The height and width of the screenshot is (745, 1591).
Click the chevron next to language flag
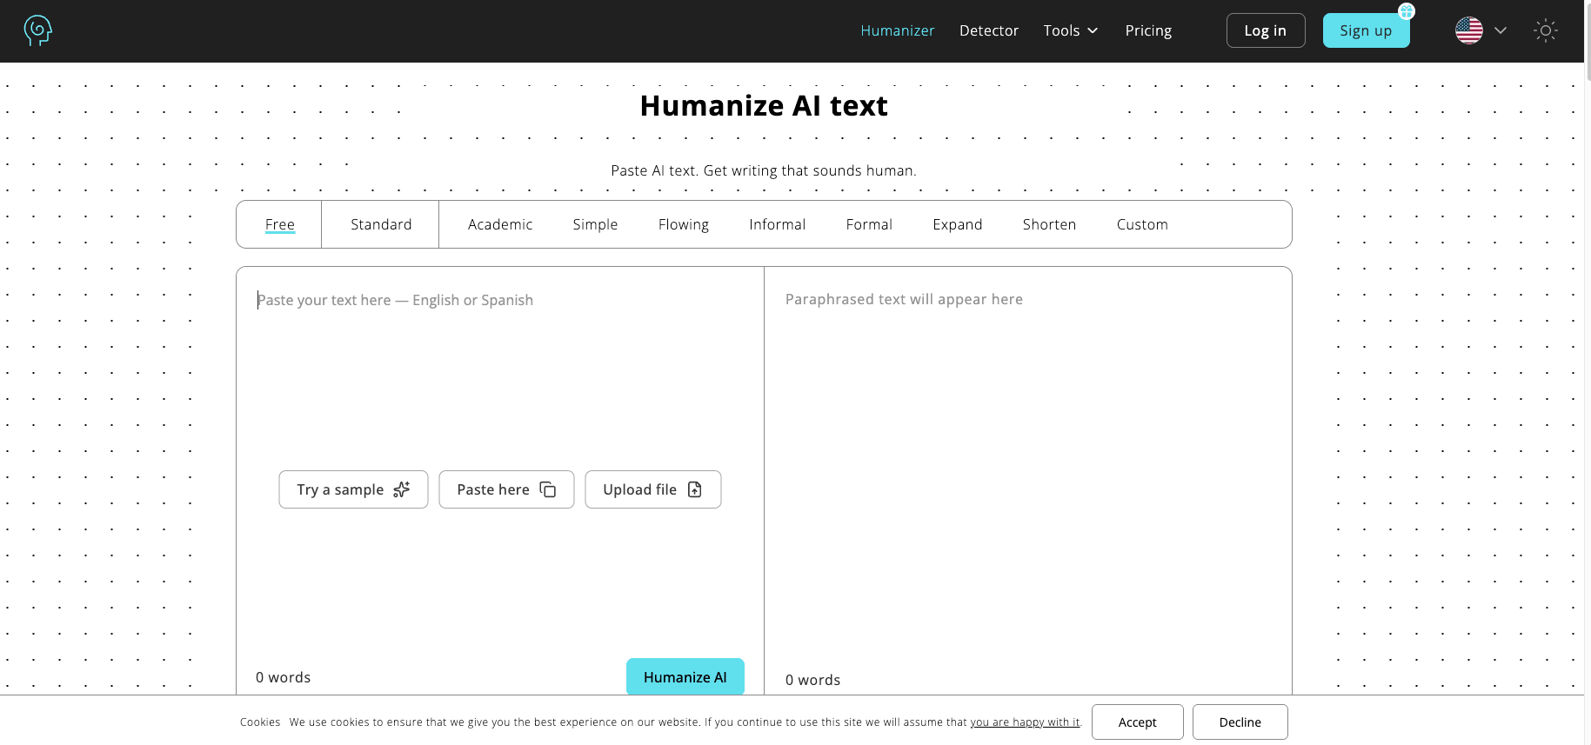[x=1501, y=30]
